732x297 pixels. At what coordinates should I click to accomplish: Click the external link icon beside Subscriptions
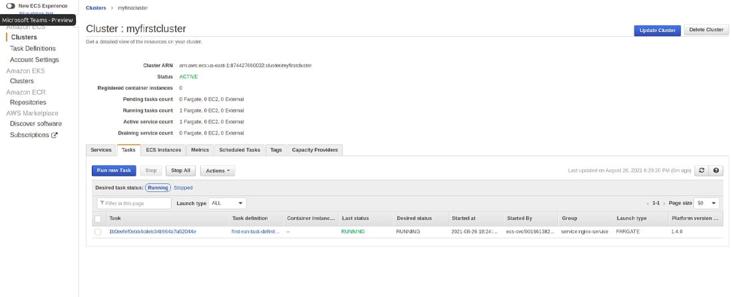tap(54, 135)
